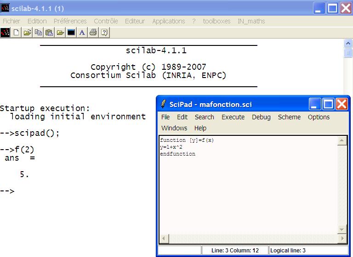Open the ? menu in Scilab
Screen dimensions: 353x257
pos(194,21)
